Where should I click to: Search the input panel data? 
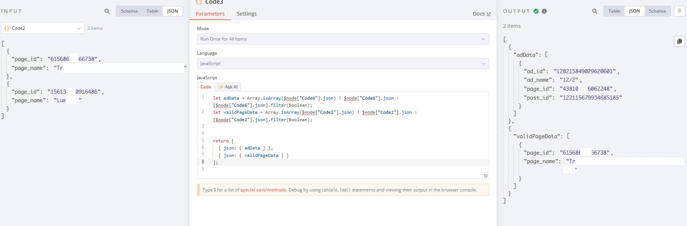coord(107,11)
